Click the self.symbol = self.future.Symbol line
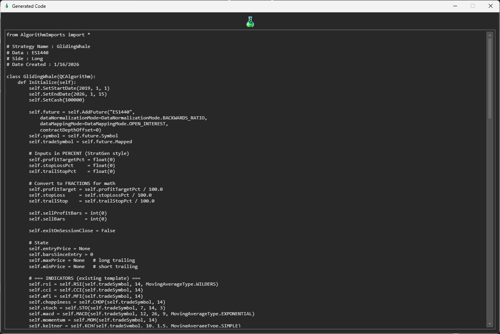The image size is (500, 334). click(x=73, y=136)
